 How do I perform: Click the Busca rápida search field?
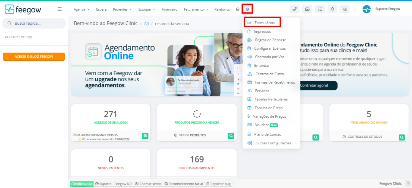[x=34, y=23]
